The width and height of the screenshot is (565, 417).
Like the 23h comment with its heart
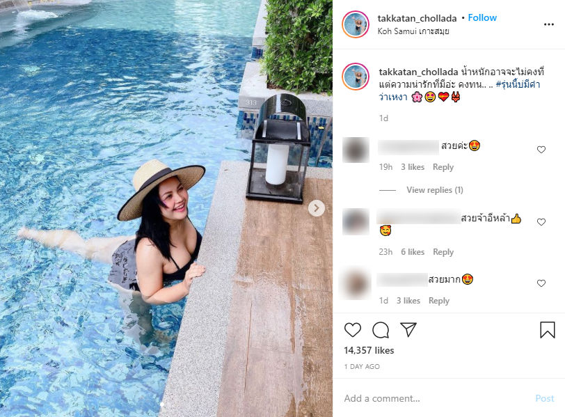541,222
